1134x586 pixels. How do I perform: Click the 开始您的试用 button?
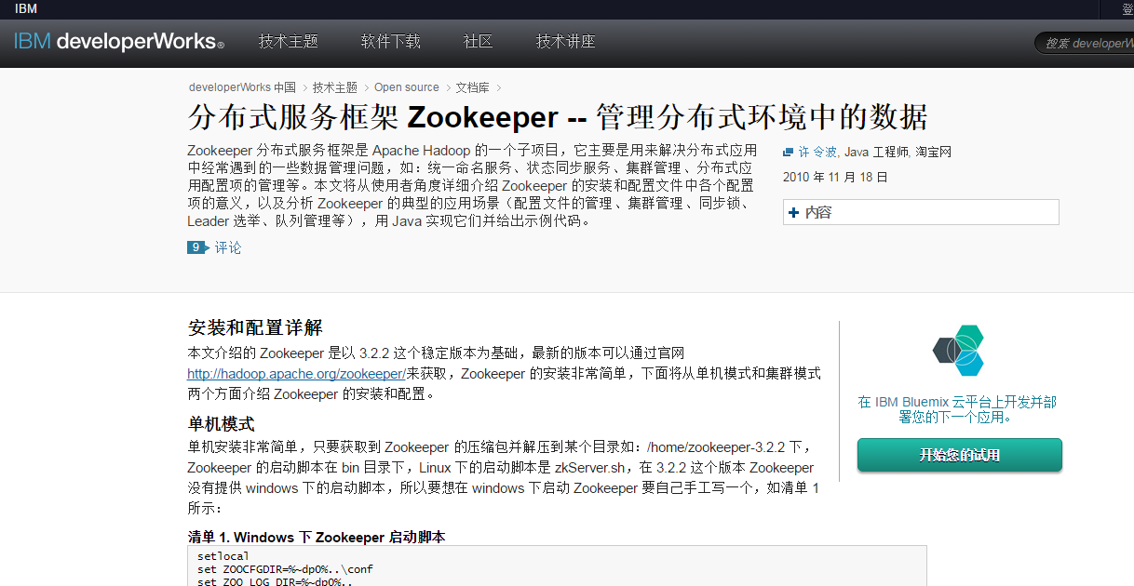click(x=959, y=455)
